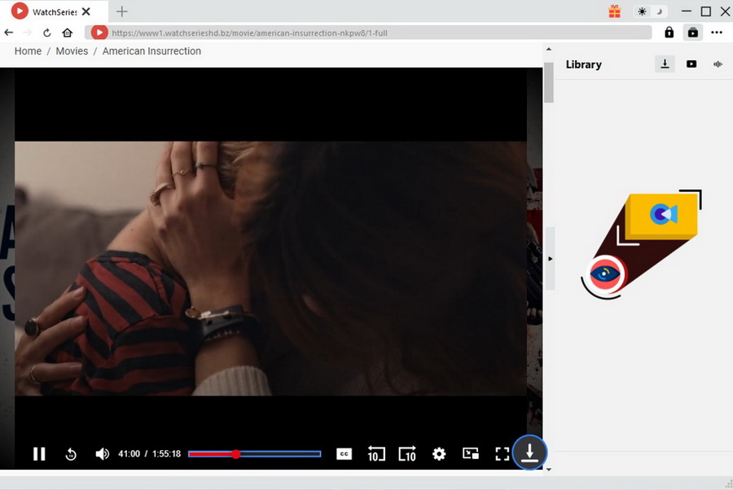Screen dimensions: 733x490
Task: Switch to dark mode with moon icon
Action: (661, 11)
